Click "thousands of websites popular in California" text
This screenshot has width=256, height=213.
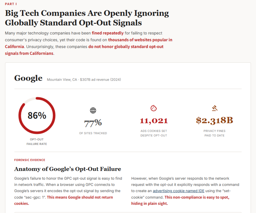coord(140,40)
